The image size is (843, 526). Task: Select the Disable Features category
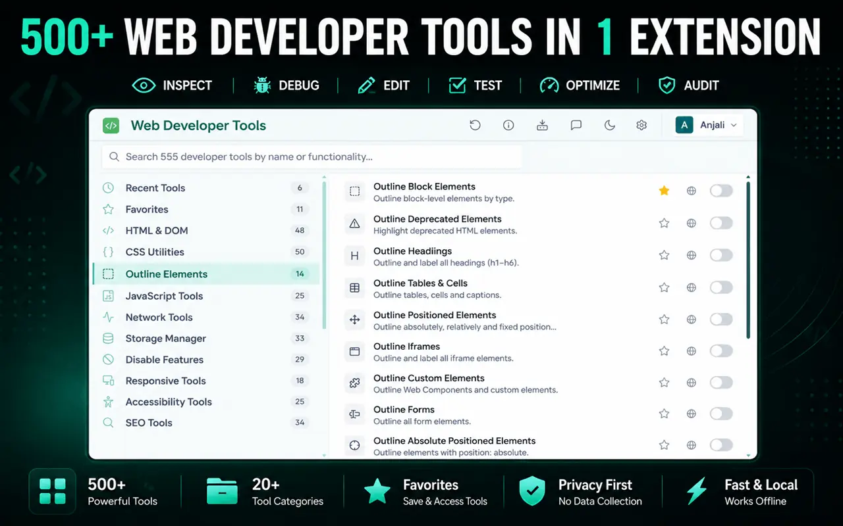coord(206,360)
